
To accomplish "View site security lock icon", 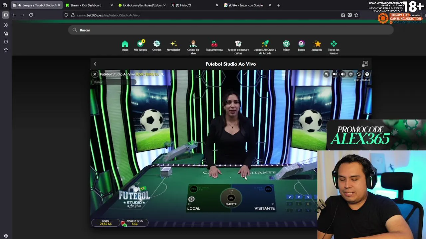I will (x=73, y=15).
